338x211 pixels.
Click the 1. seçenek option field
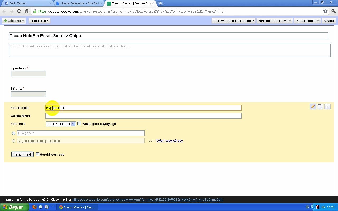(81, 133)
